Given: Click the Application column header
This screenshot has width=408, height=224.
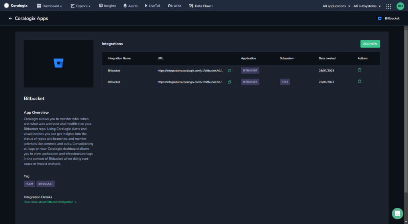Looking at the screenshot, I should coord(249,58).
